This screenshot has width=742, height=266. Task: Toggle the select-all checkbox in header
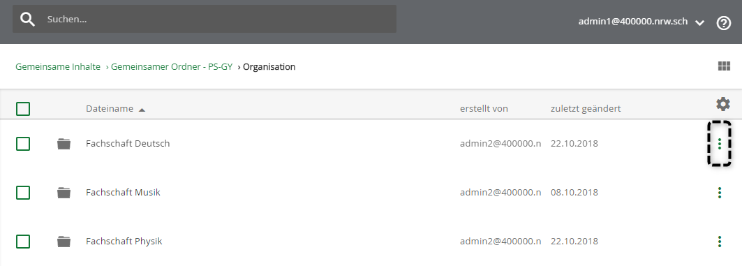[x=23, y=109]
